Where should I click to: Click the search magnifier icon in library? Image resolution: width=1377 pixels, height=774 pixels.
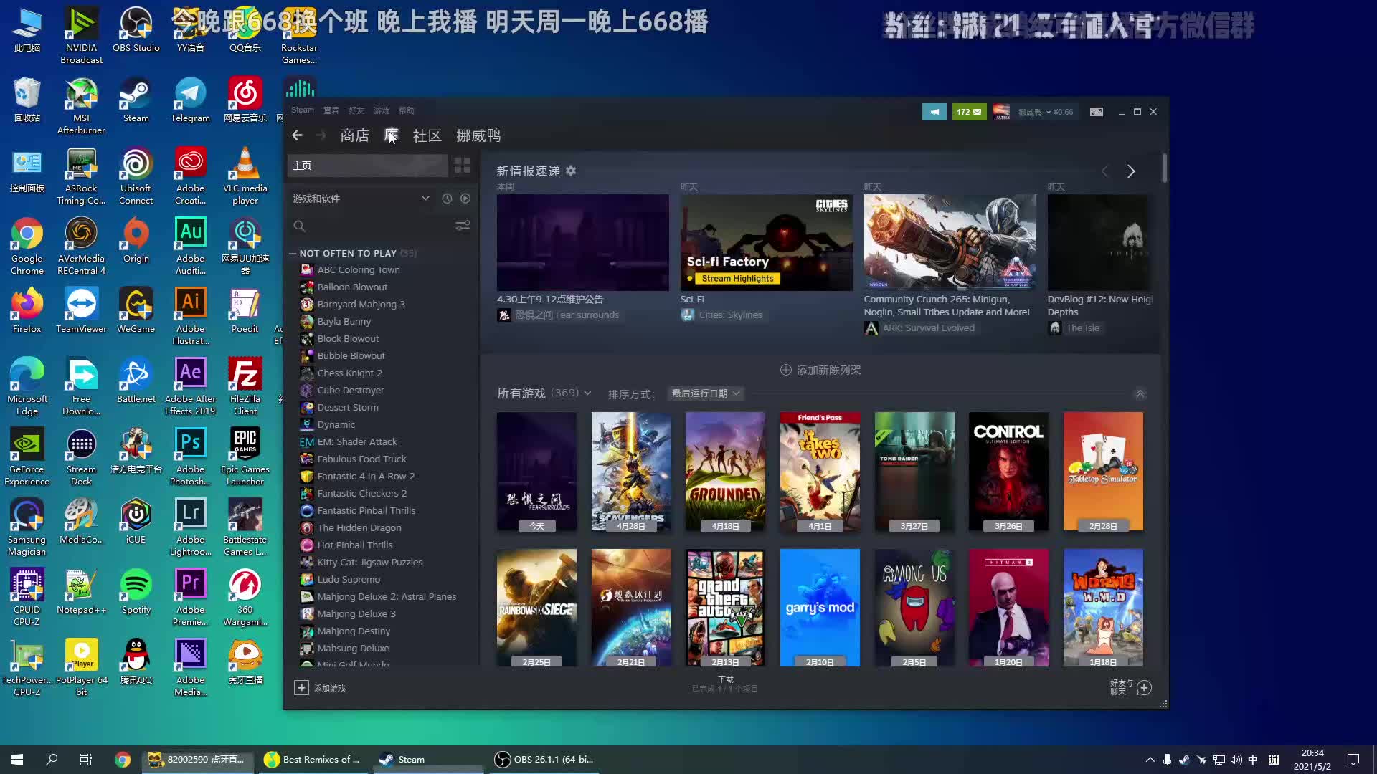click(x=300, y=225)
